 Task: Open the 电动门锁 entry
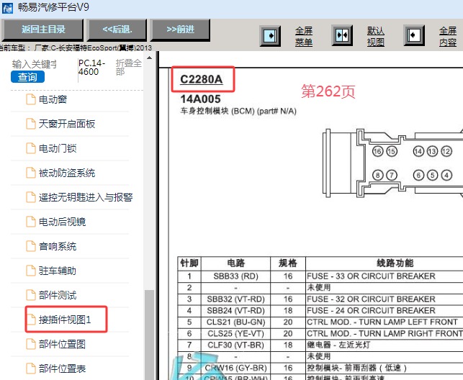click(58, 148)
